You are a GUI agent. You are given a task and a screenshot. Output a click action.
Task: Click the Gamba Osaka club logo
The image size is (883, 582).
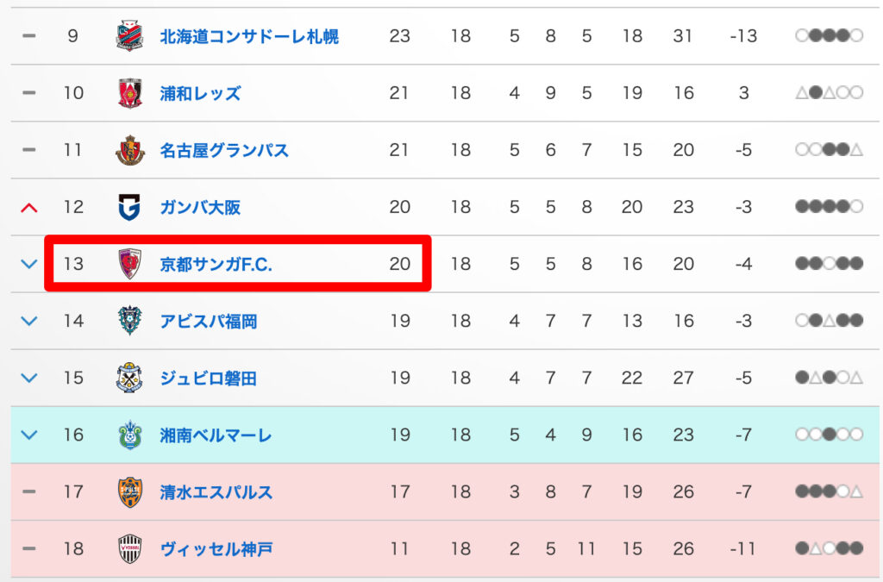pos(129,207)
